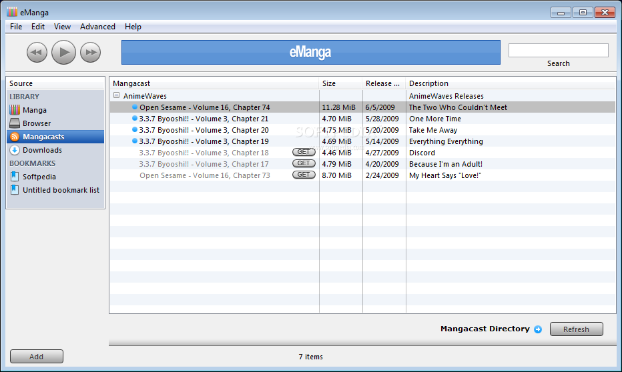Get Open Sesame Chapter 73

point(304,175)
